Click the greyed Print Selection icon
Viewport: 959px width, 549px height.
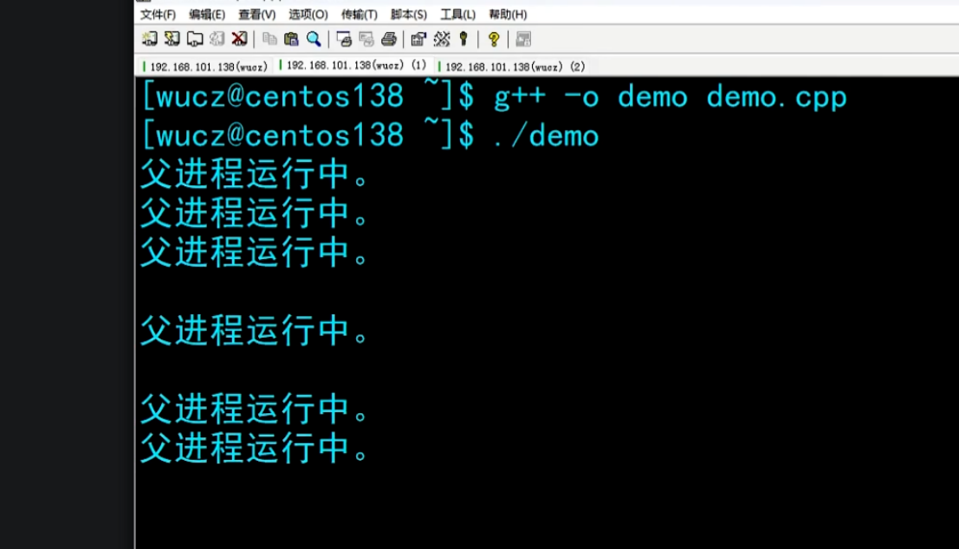pos(366,39)
